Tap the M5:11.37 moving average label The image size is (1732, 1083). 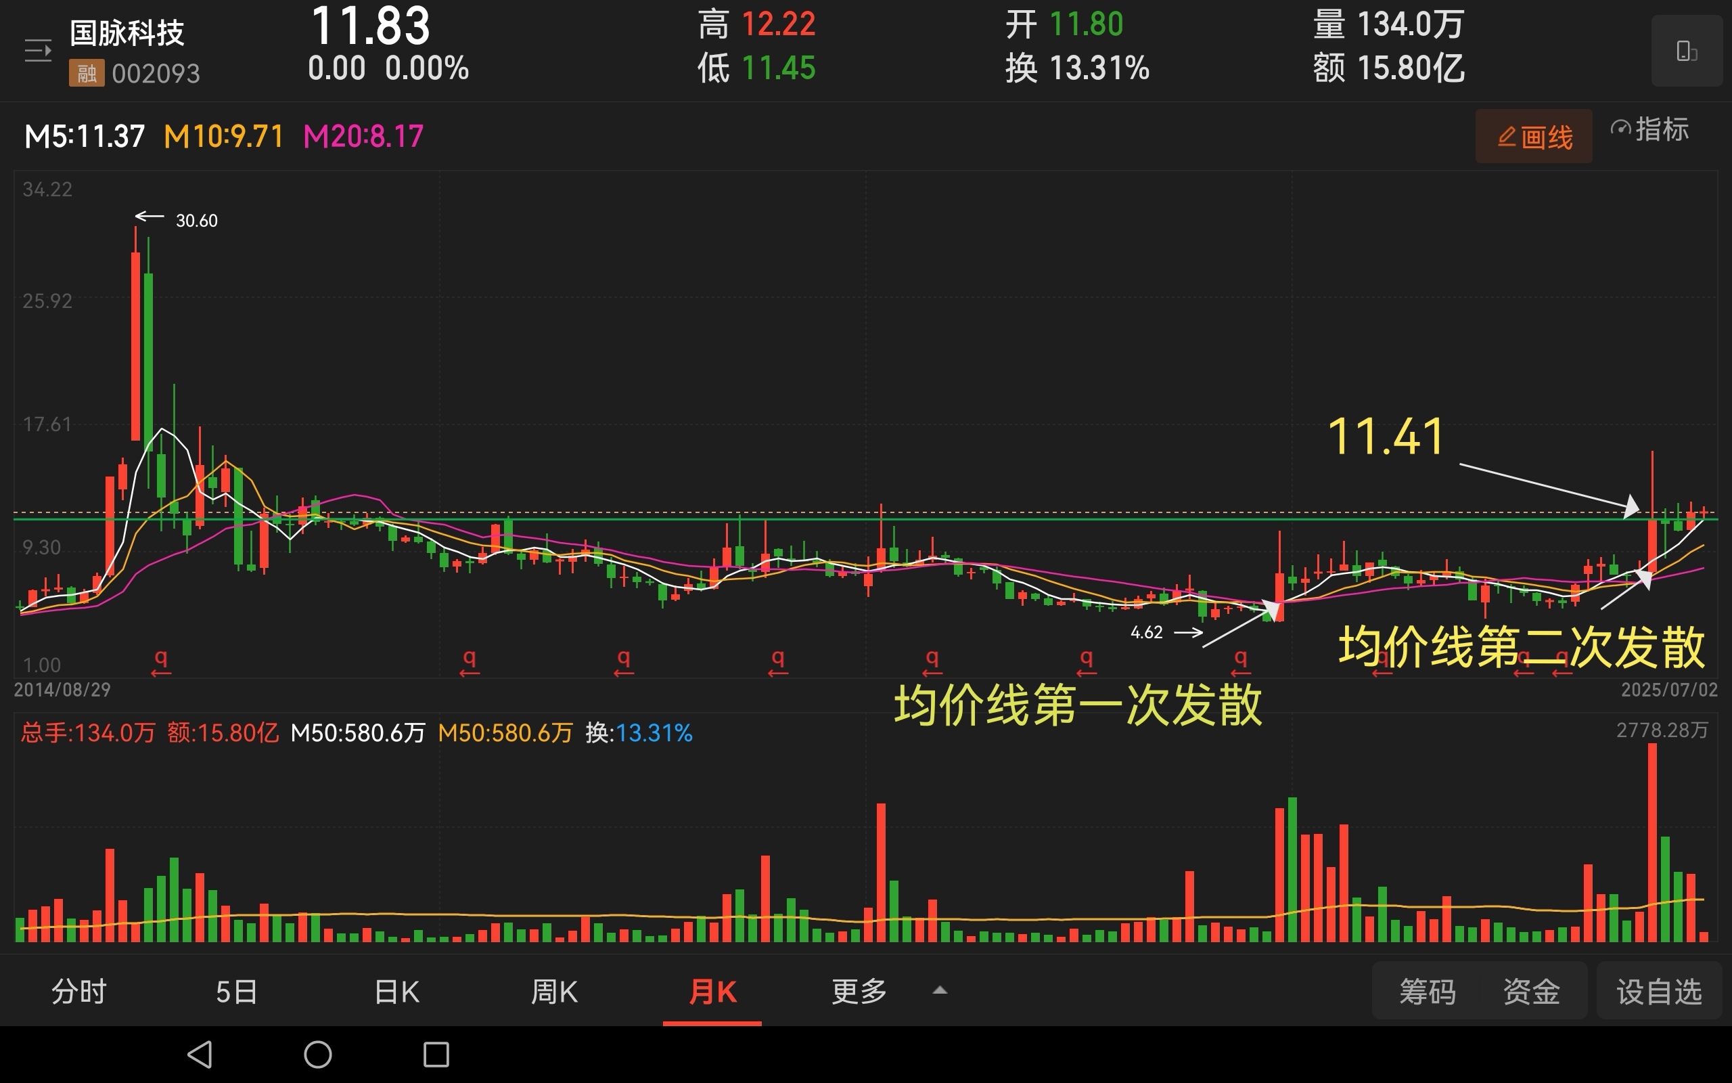tap(85, 136)
